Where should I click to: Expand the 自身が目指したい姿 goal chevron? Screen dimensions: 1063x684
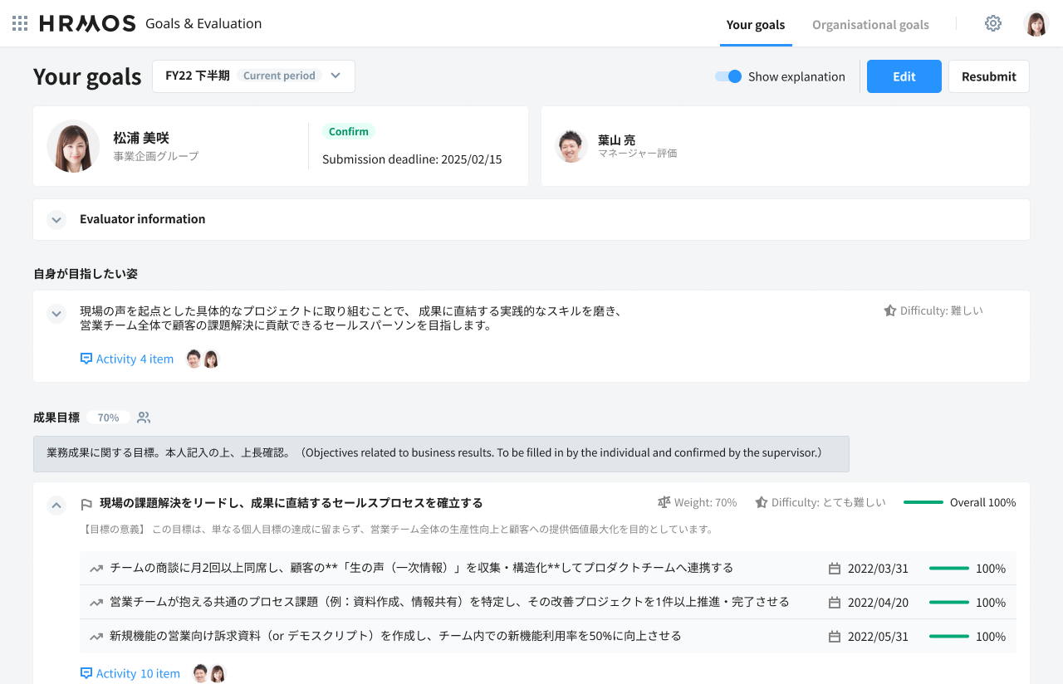(56, 314)
